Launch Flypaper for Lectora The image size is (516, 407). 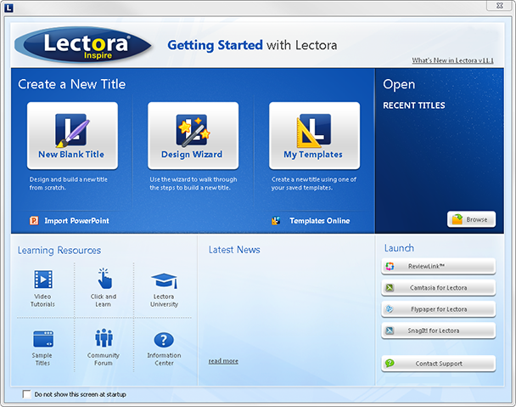(438, 309)
